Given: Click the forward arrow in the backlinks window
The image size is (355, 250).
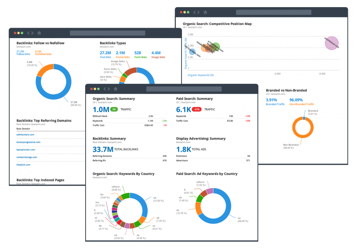Looking at the screenshot, I should pyautogui.click(x=32, y=33).
